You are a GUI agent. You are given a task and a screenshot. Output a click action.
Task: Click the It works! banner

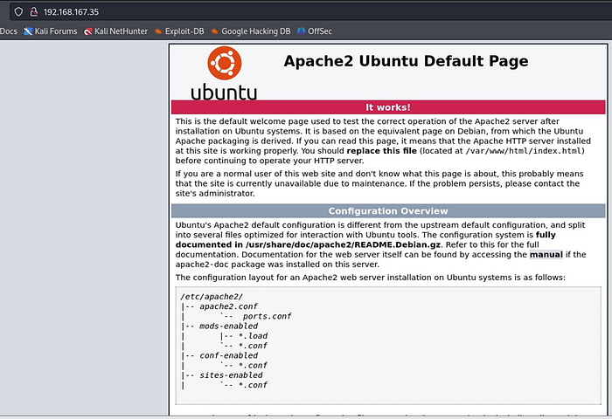[388, 107]
